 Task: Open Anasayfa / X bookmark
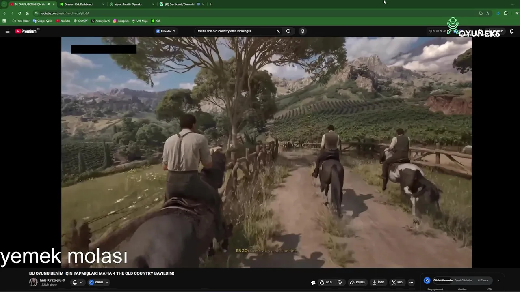coord(100,21)
